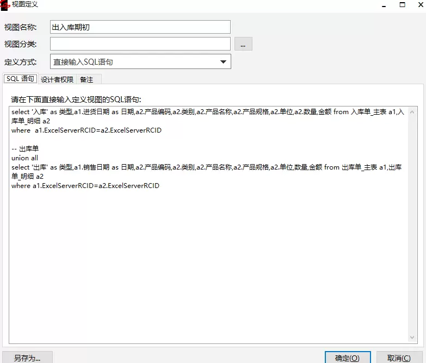Select the 备注 tab
The height and width of the screenshot is (363, 426).
(x=87, y=79)
